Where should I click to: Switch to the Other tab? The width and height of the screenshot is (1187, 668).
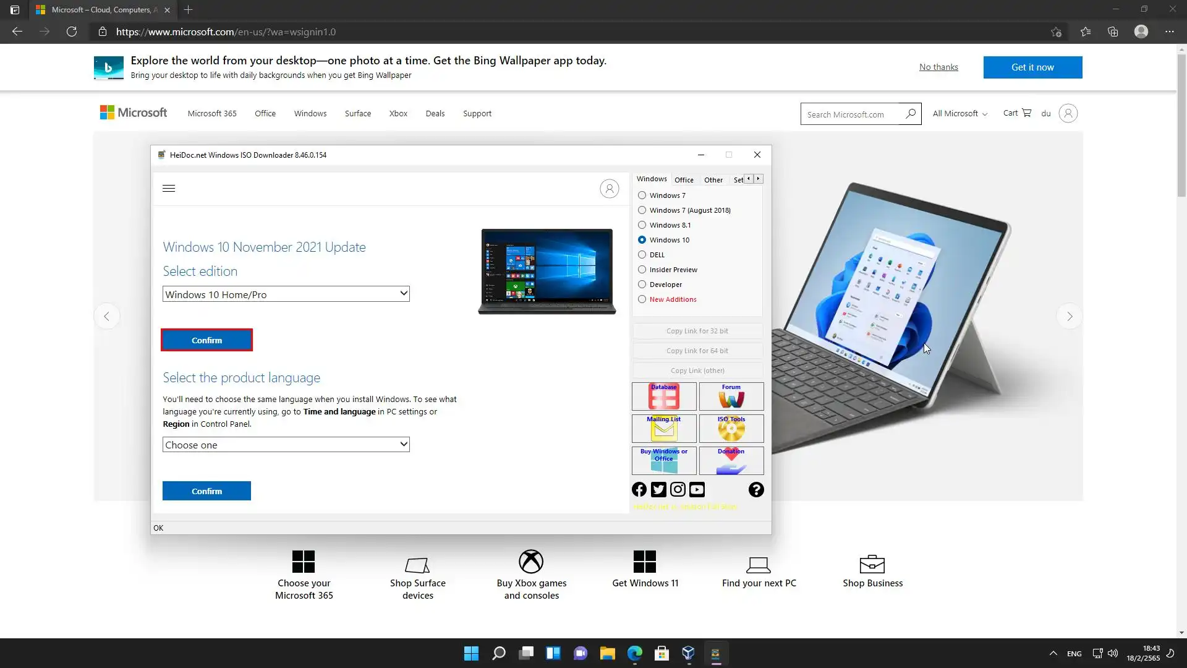pyautogui.click(x=713, y=180)
